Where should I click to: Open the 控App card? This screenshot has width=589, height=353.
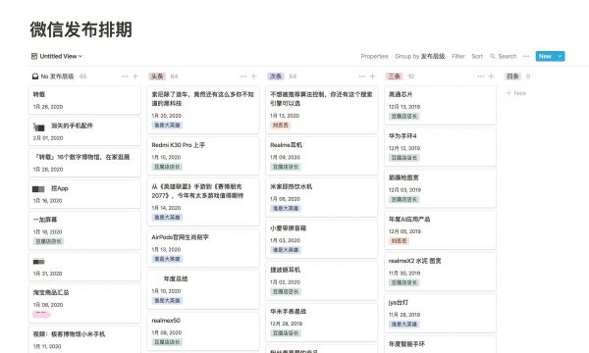tap(84, 194)
